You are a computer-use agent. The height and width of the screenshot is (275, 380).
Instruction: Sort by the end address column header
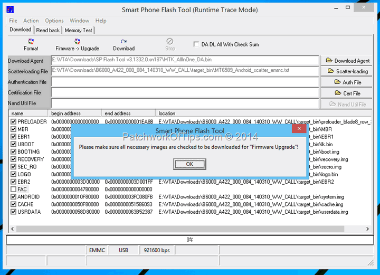point(128,113)
